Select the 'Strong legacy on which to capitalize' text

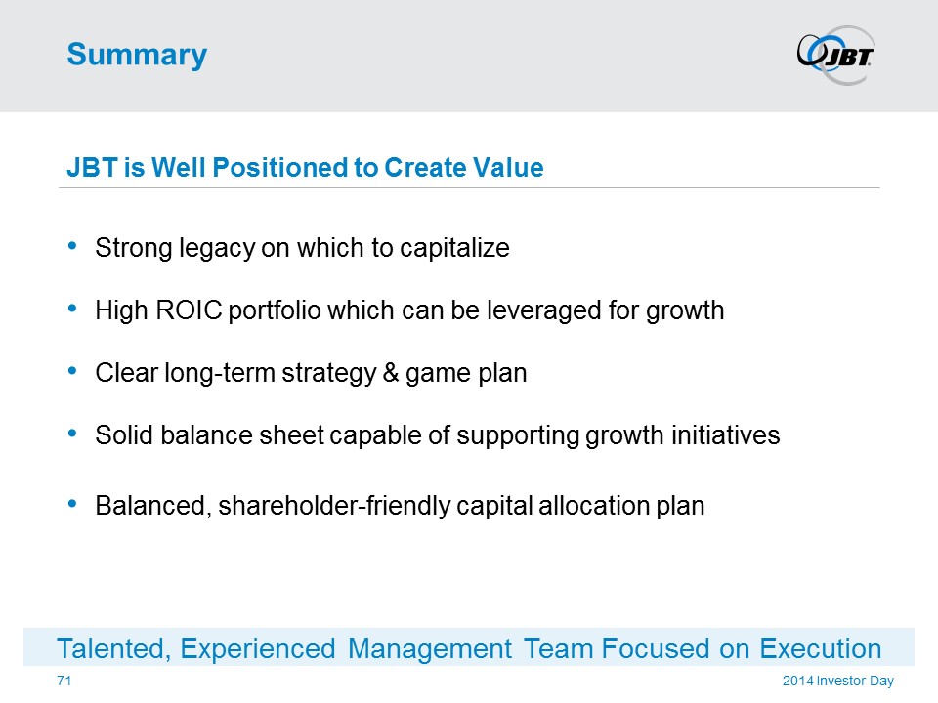[x=302, y=248]
